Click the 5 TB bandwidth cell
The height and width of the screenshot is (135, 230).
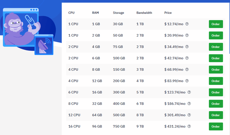[x=140, y=92]
